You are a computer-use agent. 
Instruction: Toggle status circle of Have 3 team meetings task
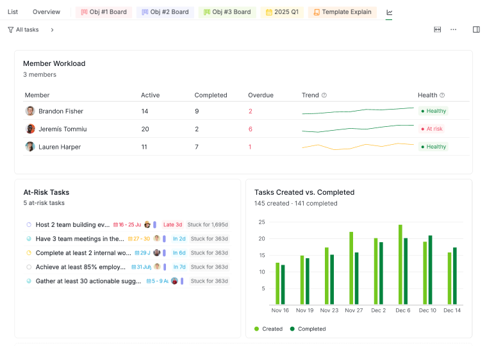[29, 239]
